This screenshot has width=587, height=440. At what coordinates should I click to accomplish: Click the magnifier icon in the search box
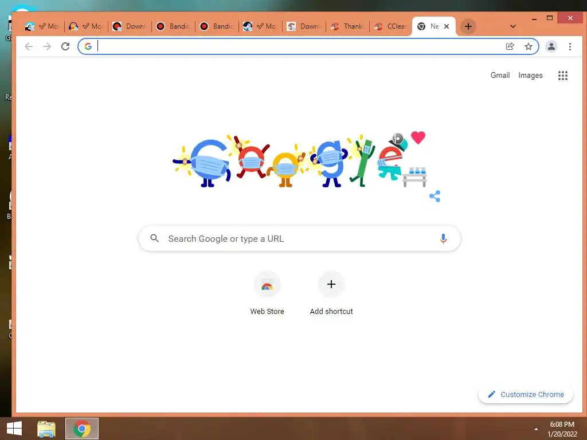(154, 238)
